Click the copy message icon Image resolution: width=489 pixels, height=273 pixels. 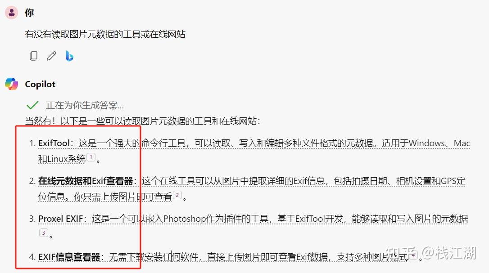(33, 56)
